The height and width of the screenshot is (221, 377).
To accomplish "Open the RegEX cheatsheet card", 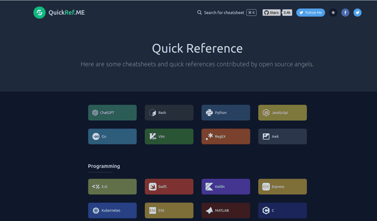I will click(226, 137).
